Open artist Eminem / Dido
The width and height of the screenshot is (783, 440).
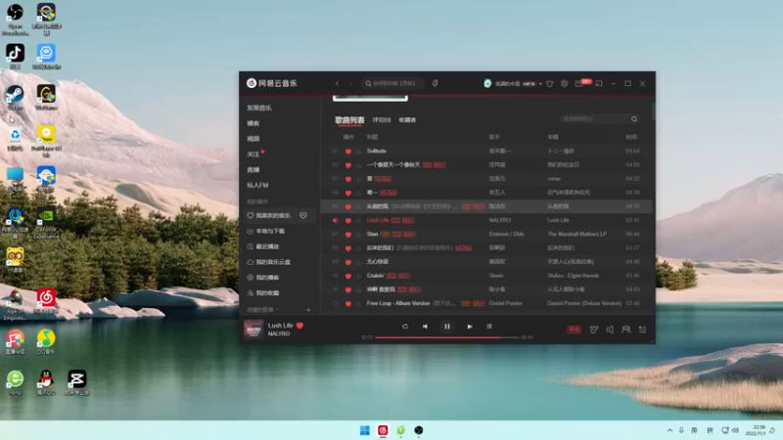(506, 234)
